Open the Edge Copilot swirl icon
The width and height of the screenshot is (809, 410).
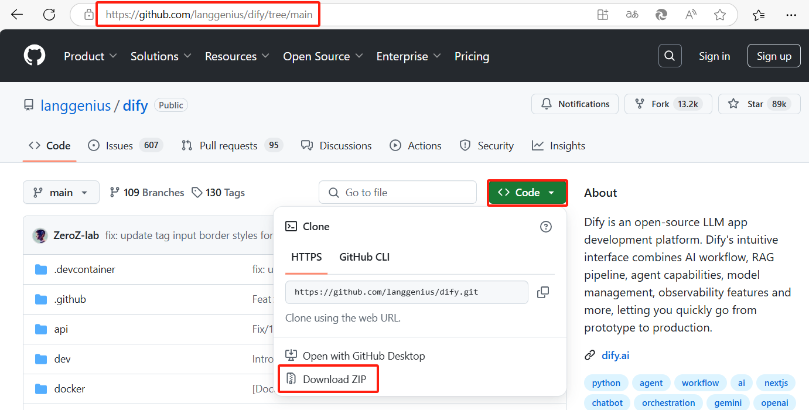(661, 15)
